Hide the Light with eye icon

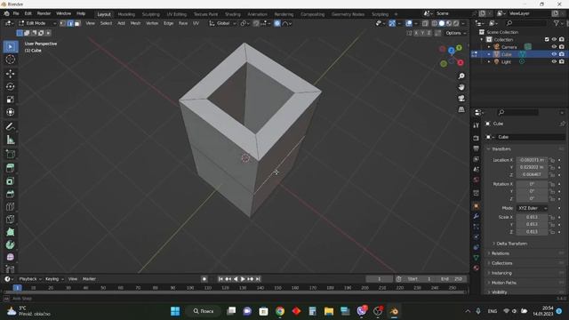554,61
